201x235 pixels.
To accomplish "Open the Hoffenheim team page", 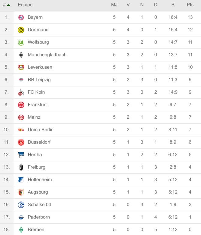I will (40, 180).
